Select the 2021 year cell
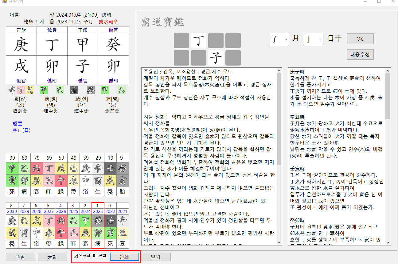The width and height of the screenshot is (398, 264). coord(123,211)
